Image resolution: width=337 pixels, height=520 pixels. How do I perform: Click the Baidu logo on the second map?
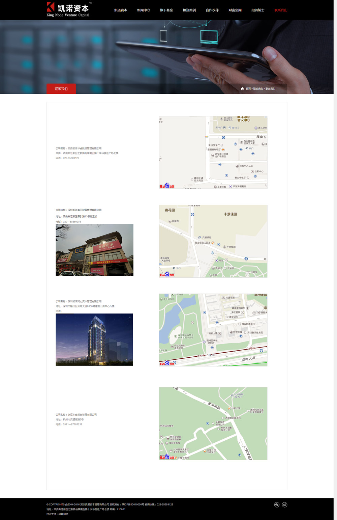[167, 275]
